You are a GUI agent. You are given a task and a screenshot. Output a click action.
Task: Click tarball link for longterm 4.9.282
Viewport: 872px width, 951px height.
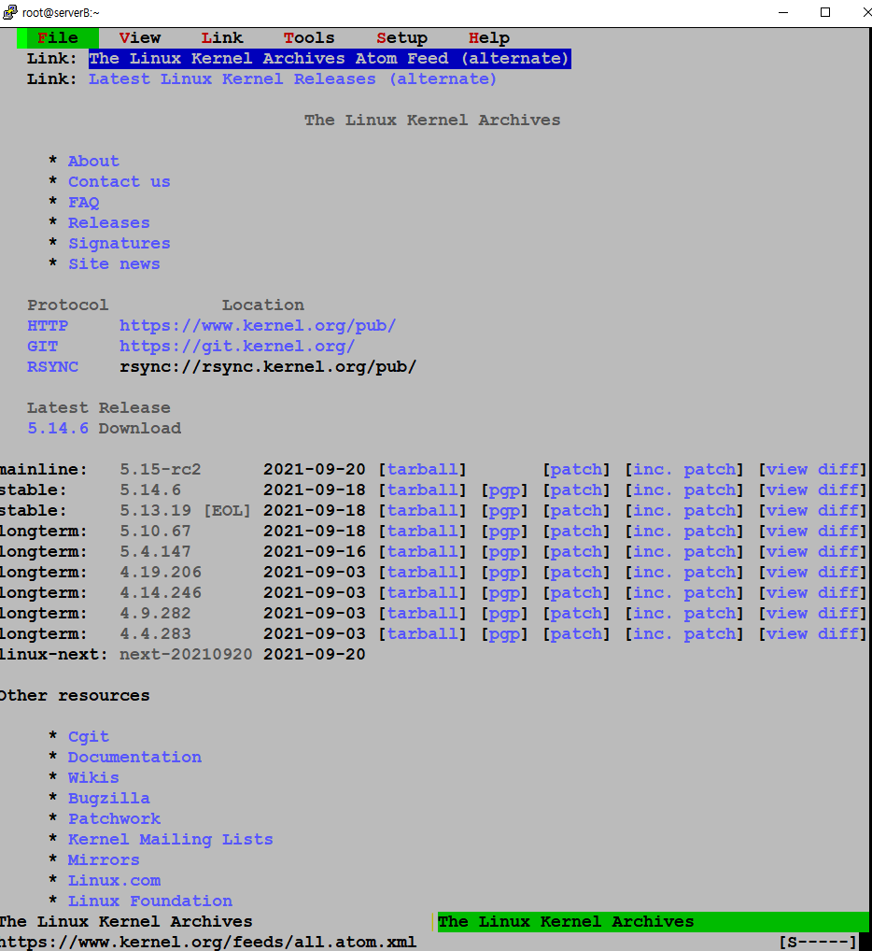422,614
